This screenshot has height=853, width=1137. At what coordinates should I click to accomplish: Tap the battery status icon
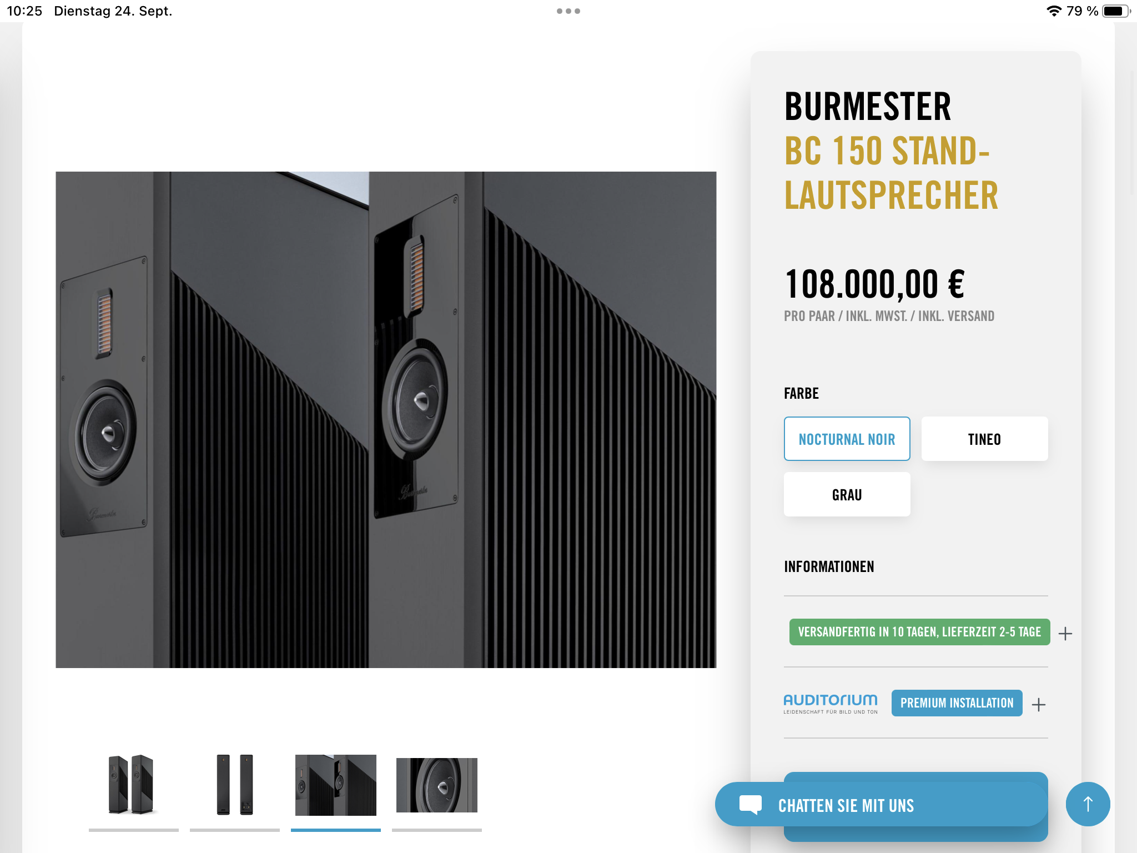coord(1116,11)
